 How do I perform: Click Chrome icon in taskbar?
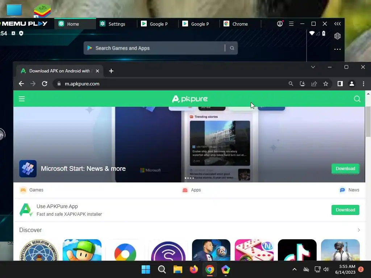[210, 269]
